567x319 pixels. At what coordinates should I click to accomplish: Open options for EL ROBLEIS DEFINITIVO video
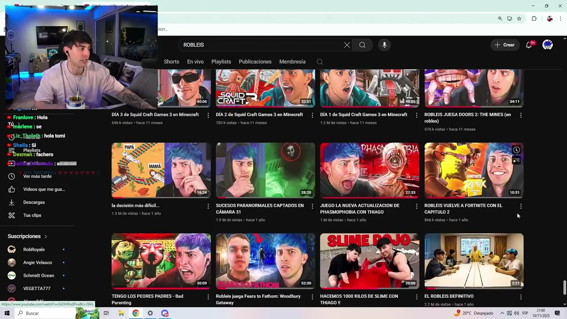tap(521, 297)
